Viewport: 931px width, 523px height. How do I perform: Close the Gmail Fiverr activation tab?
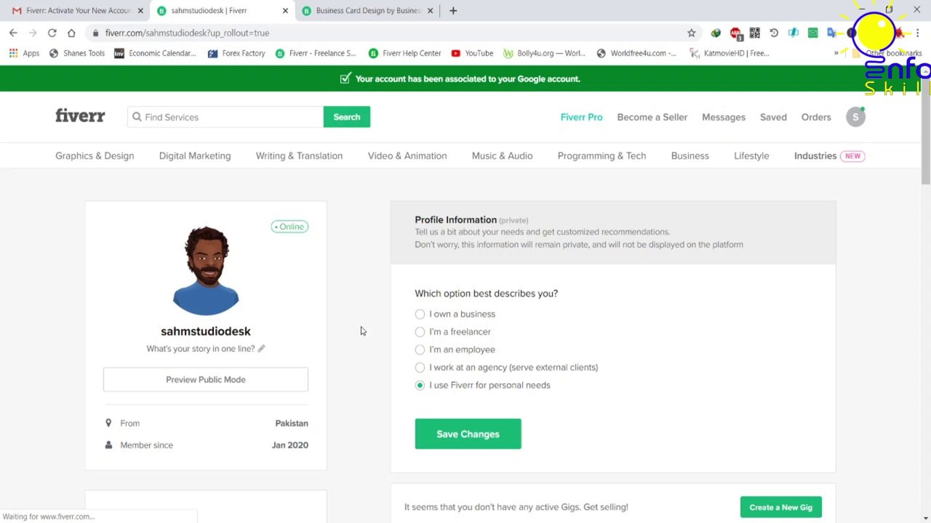140,11
